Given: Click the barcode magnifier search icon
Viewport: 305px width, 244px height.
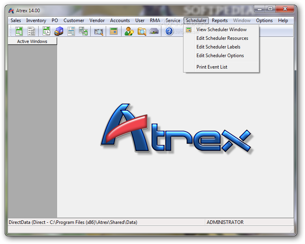Looking at the screenshot, I should (x=99, y=32).
